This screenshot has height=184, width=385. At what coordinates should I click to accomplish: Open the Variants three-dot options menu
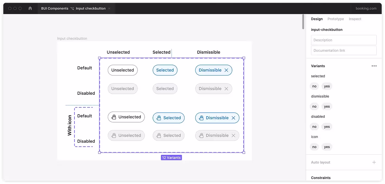(374, 66)
